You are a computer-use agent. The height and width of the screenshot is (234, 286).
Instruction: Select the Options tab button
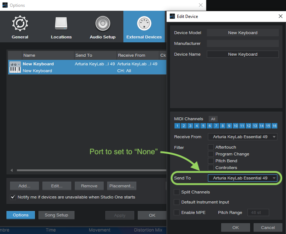click(21, 215)
